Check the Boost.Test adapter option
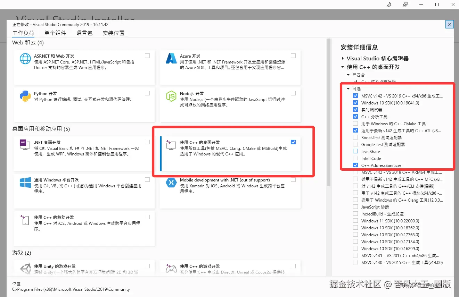459x297 pixels. coord(355,137)
